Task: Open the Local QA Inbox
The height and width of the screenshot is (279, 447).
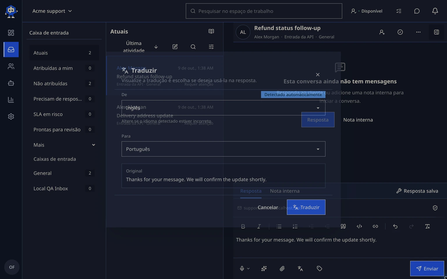Action: click(64, 189)
